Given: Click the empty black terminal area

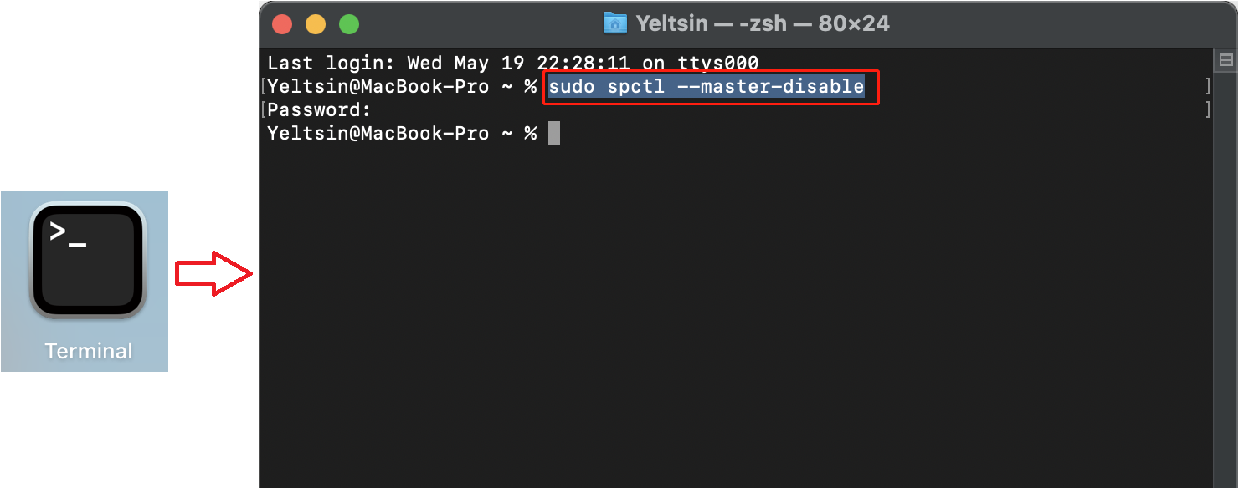Looking at the screenshot, I should pyautogui.click(x=737, y=318).
